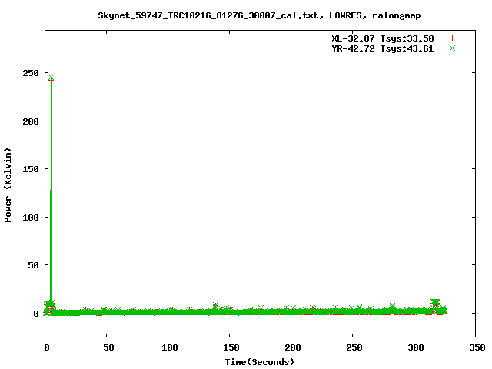Image resolution: width=492 pixels, height=369 pixels.
Task: Click y-axis tick label 250
Action: click(31, 73)
